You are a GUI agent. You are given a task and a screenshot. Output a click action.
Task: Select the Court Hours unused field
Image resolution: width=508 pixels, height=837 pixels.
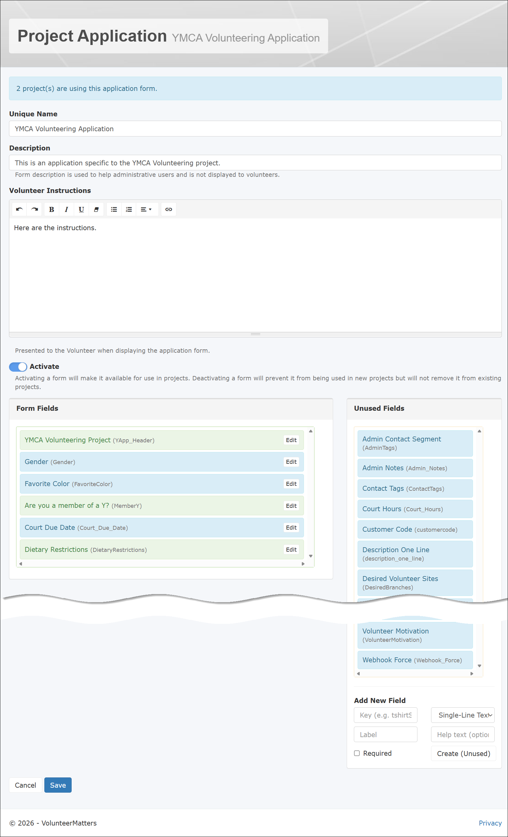tap(415, 509)
